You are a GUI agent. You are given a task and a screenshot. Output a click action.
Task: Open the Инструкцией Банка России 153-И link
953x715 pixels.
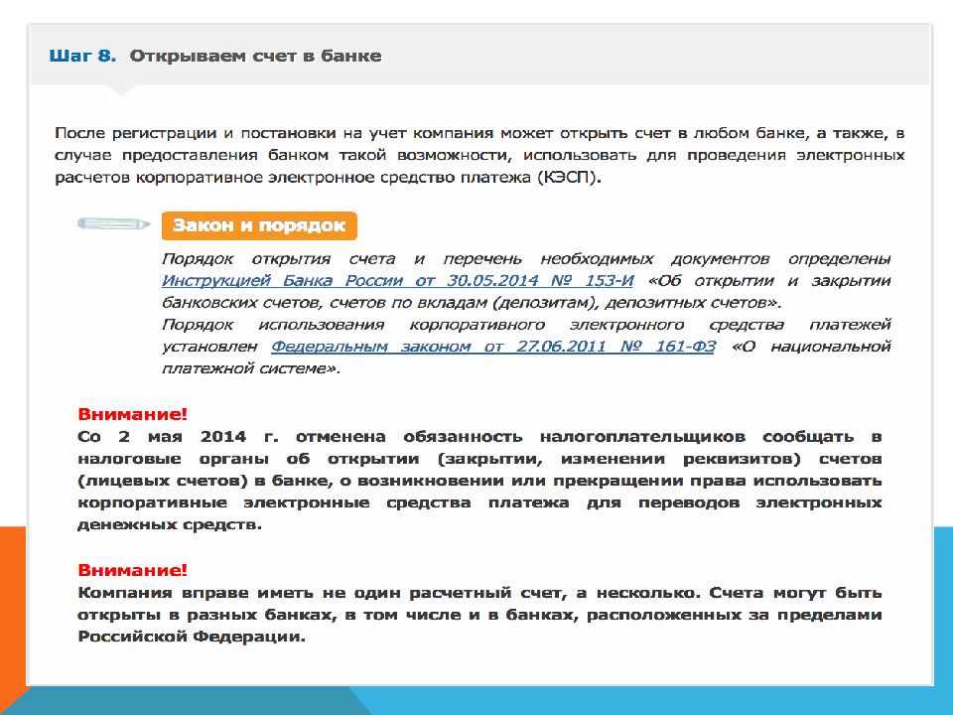click(397, 281)
